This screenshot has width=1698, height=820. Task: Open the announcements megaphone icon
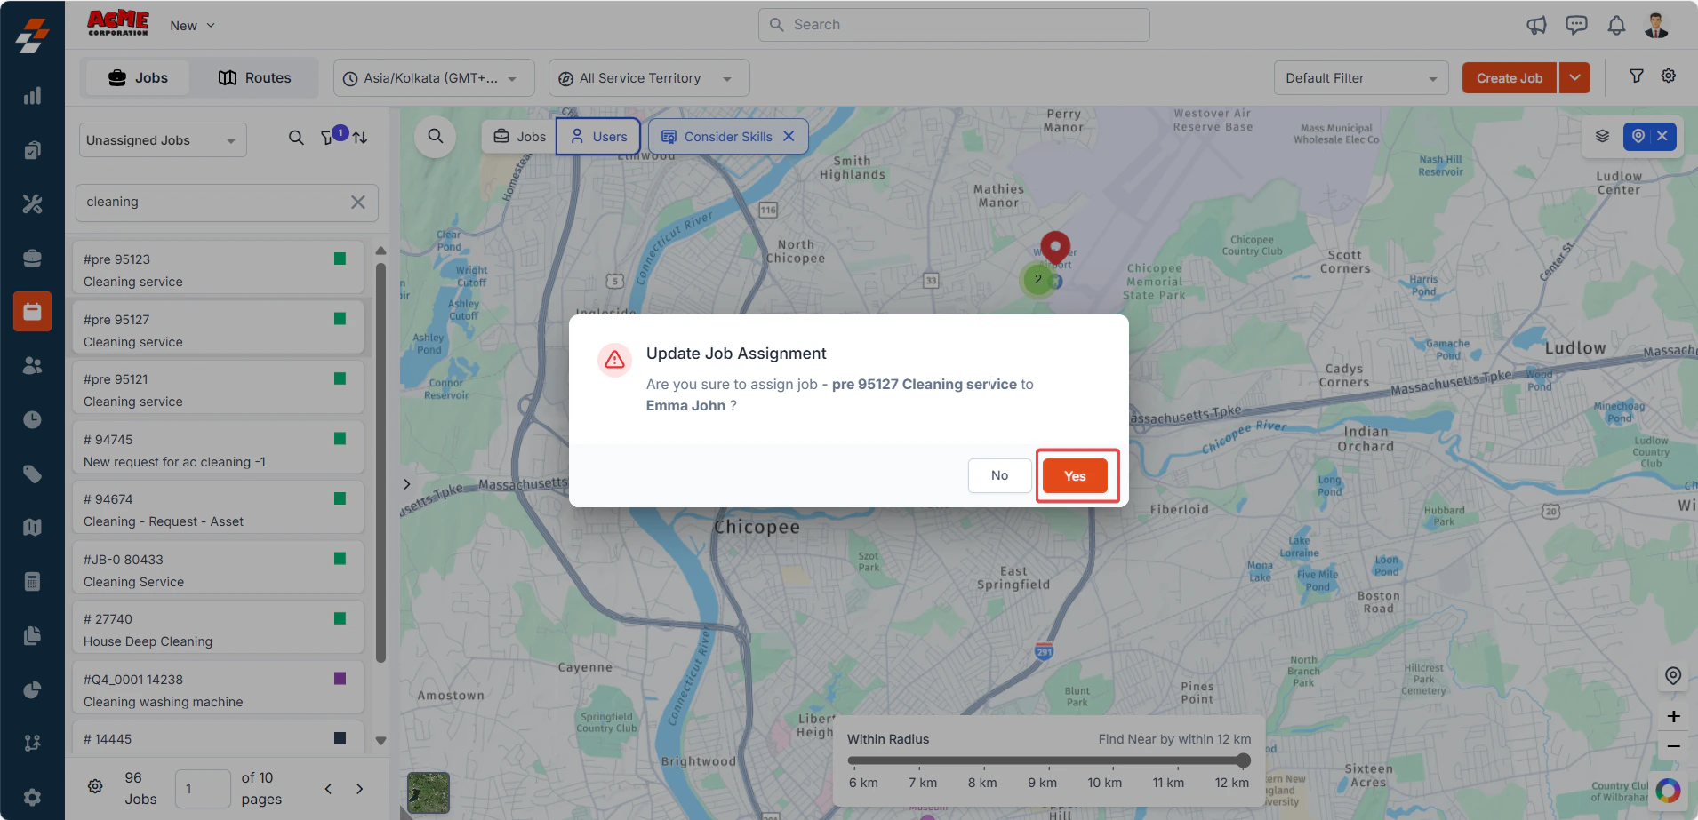[x=1536, y=25]
